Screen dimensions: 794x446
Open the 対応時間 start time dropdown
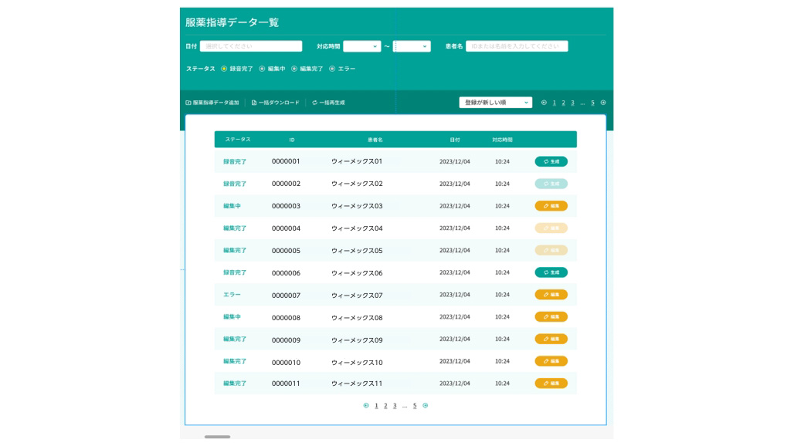361,46
